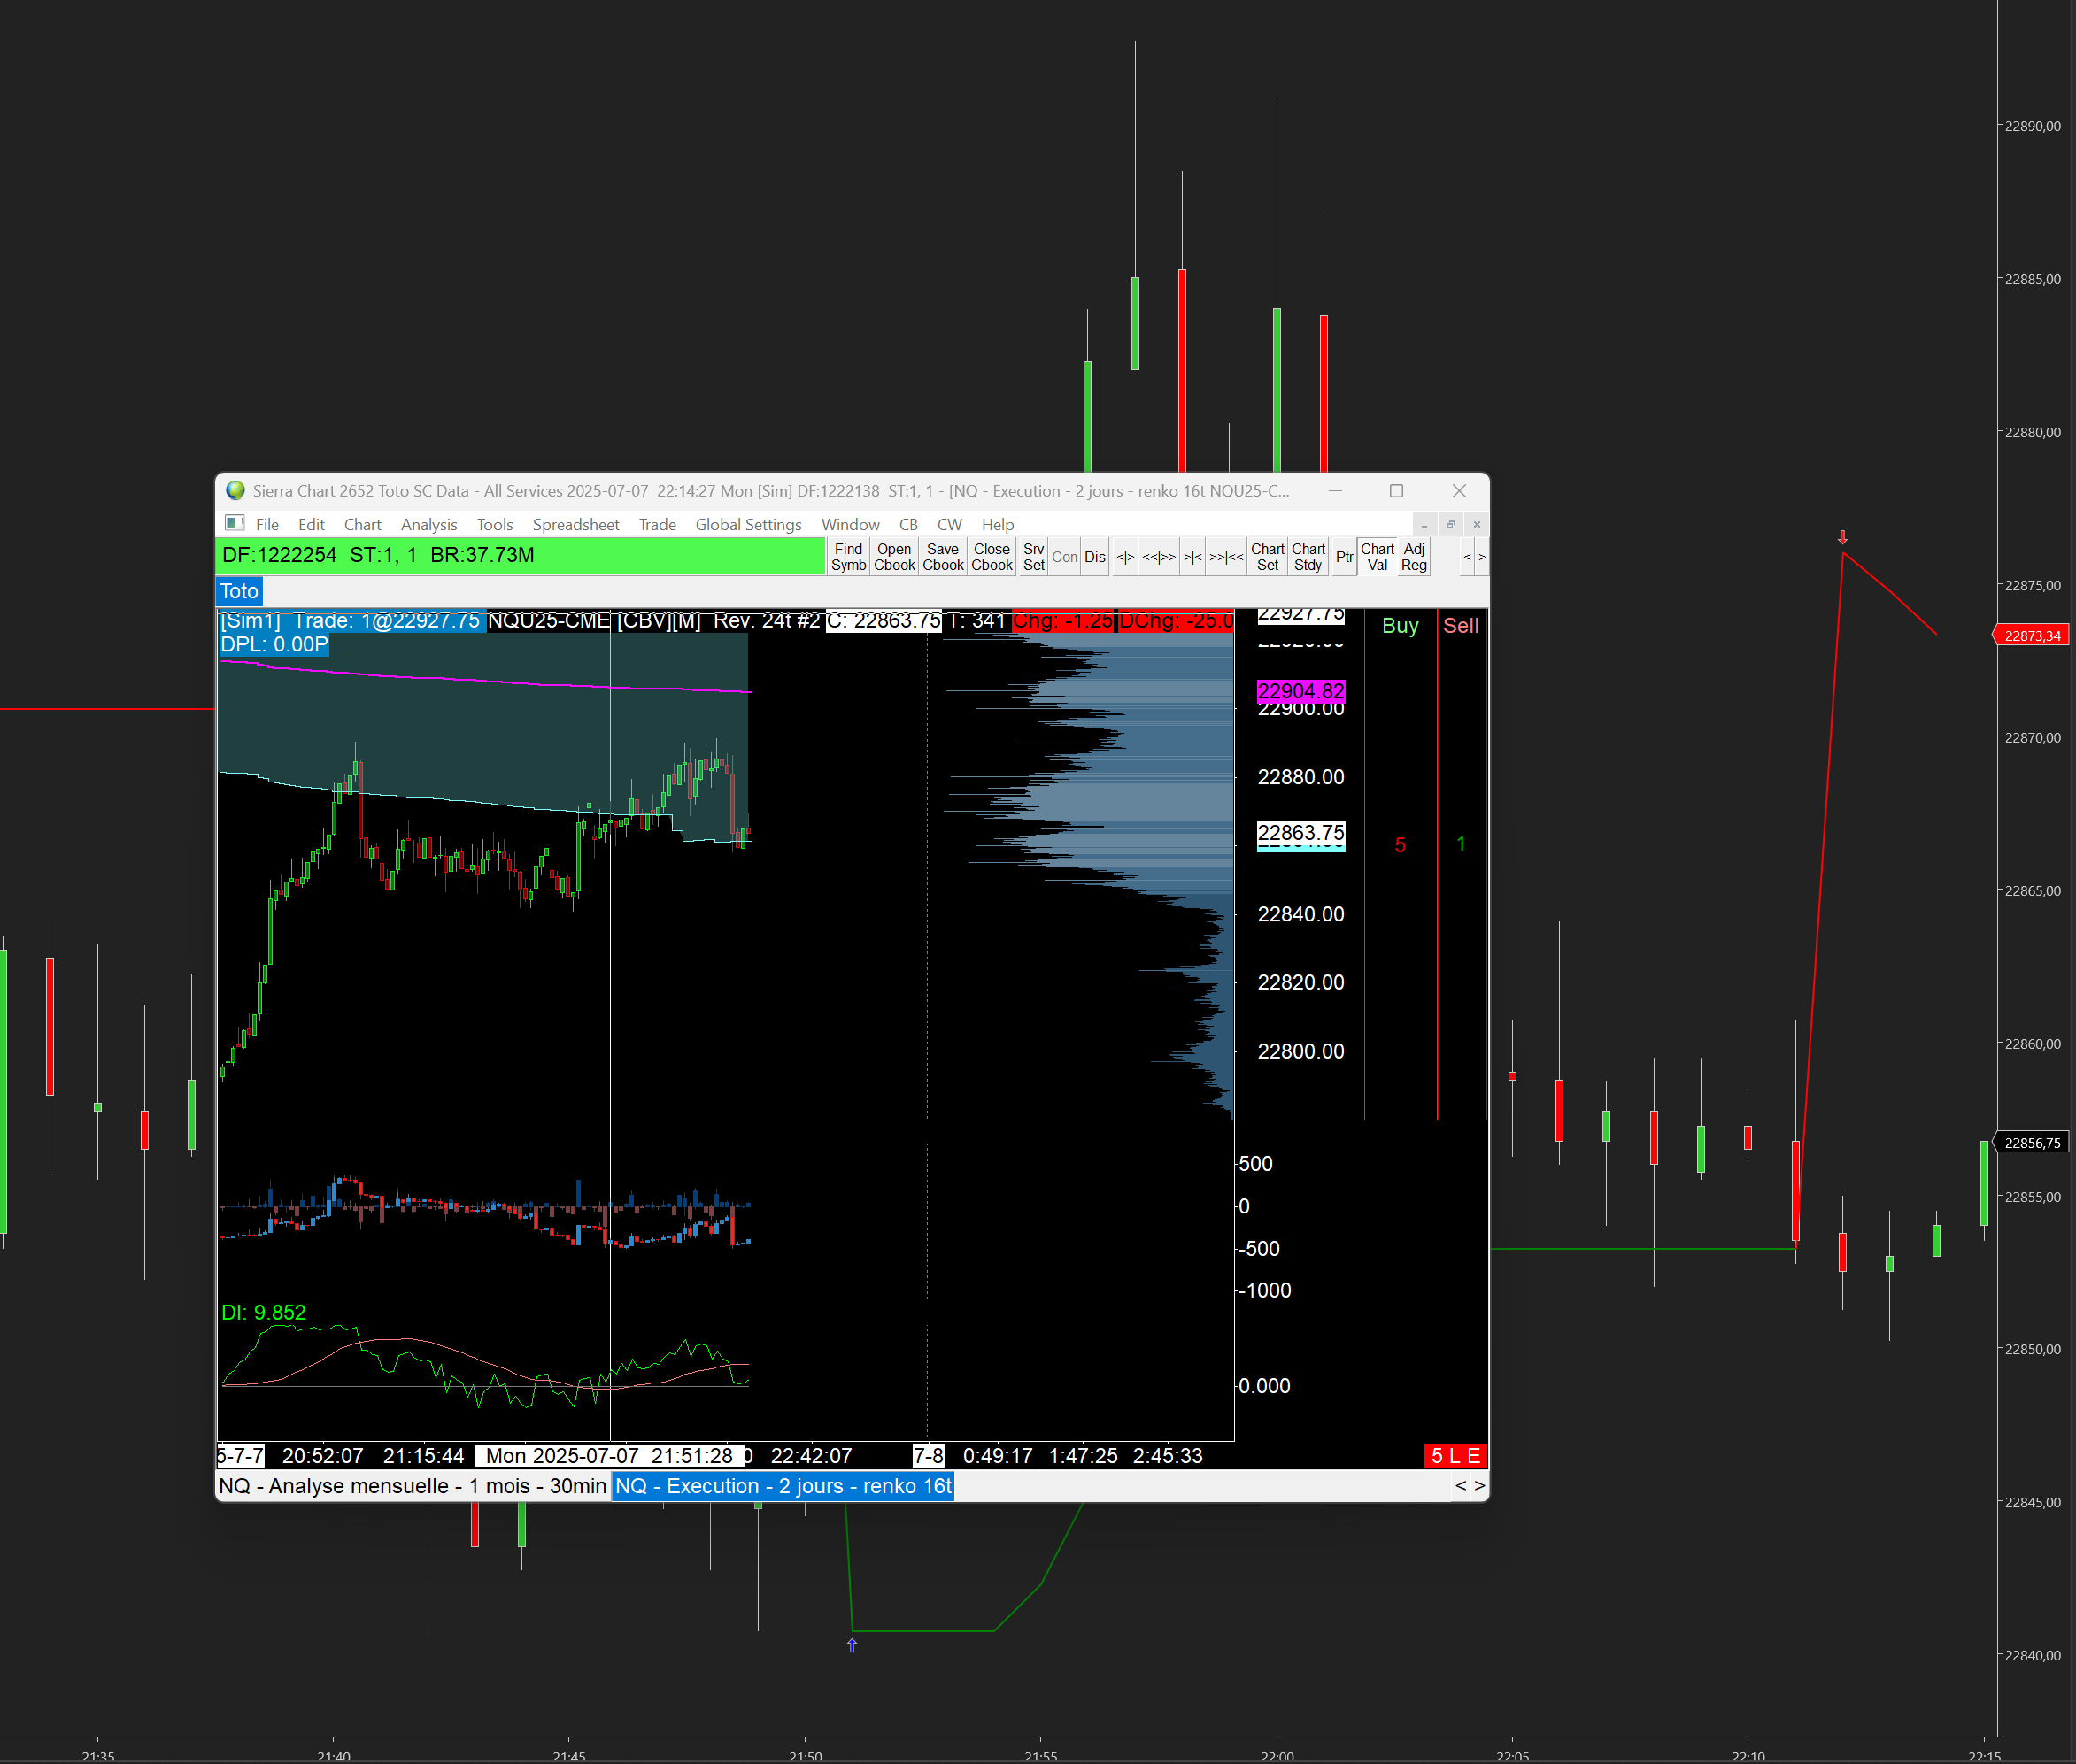Open Chart Stdy studies button
The image size is (2076, 1764).
pyautogui.click(x=1308, y=557)
